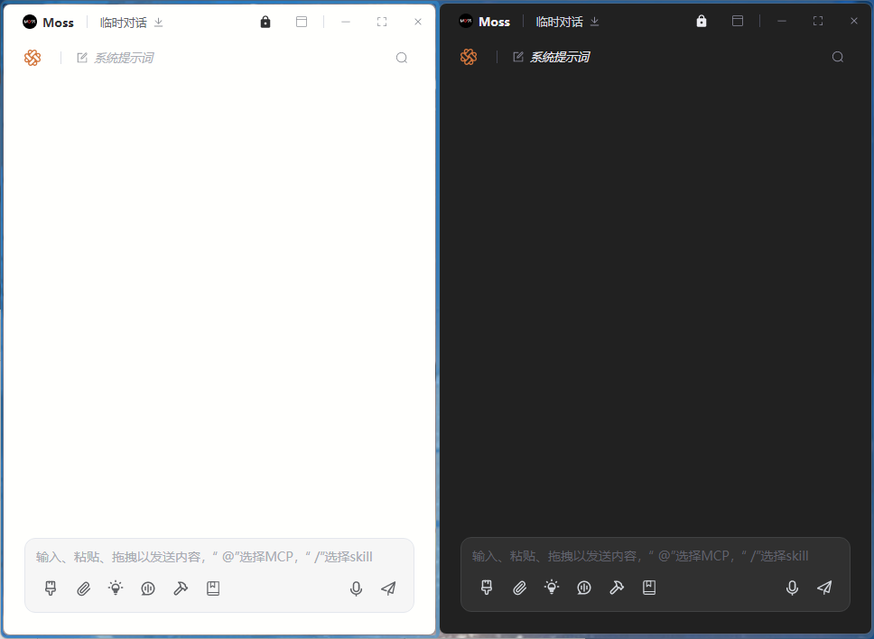This screenshot has width=874, height=639.
Task: Click the message input box in light window
Action: tap(219, 557)
